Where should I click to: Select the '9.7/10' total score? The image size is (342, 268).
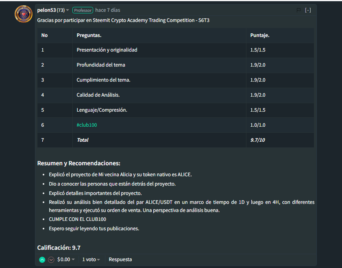(257, 140)
